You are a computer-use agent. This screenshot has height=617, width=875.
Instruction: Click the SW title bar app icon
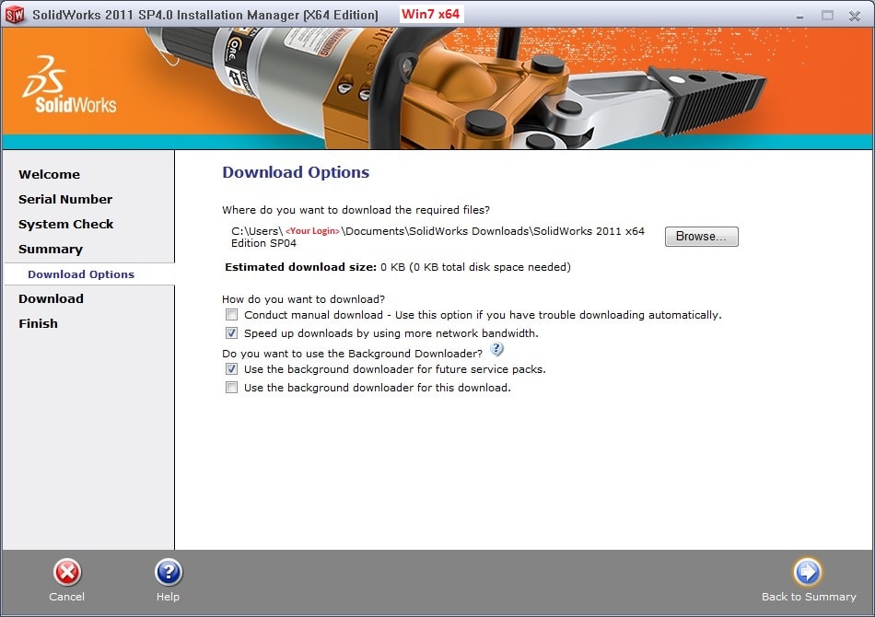[15, 15]
